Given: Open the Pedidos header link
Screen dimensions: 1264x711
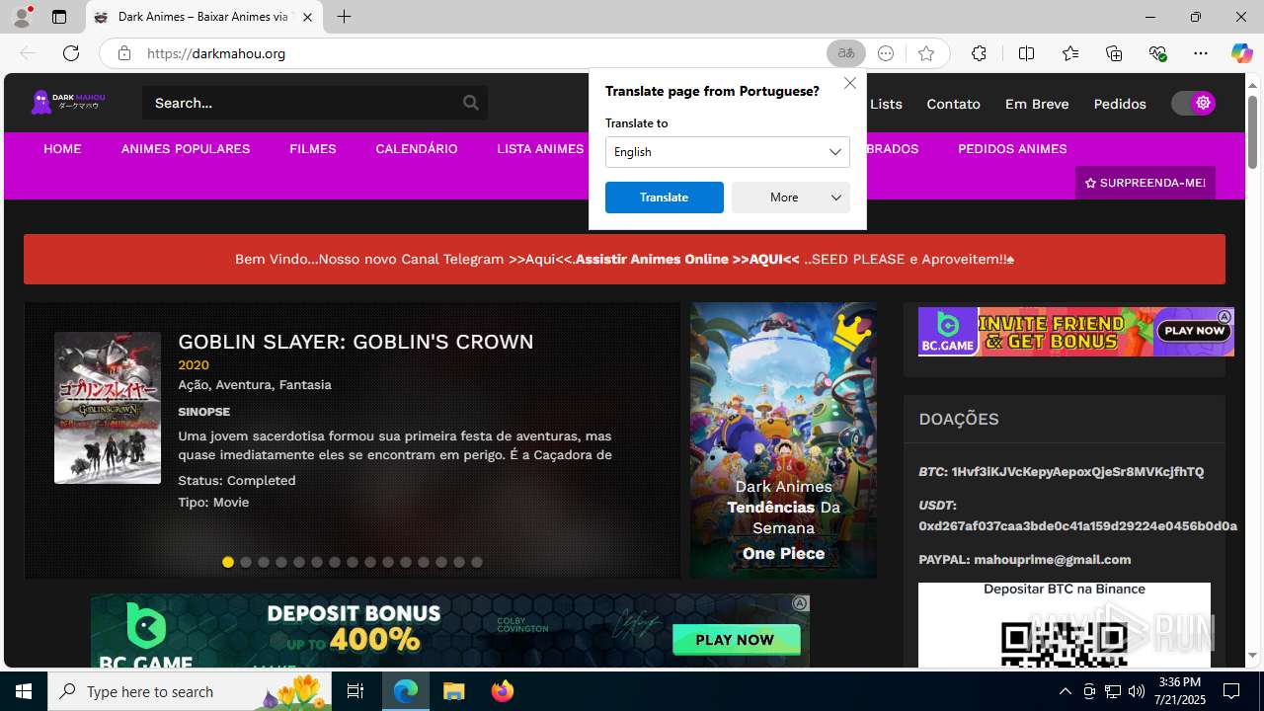Looking at the screenshot, I should click(x=1120, y=104).
